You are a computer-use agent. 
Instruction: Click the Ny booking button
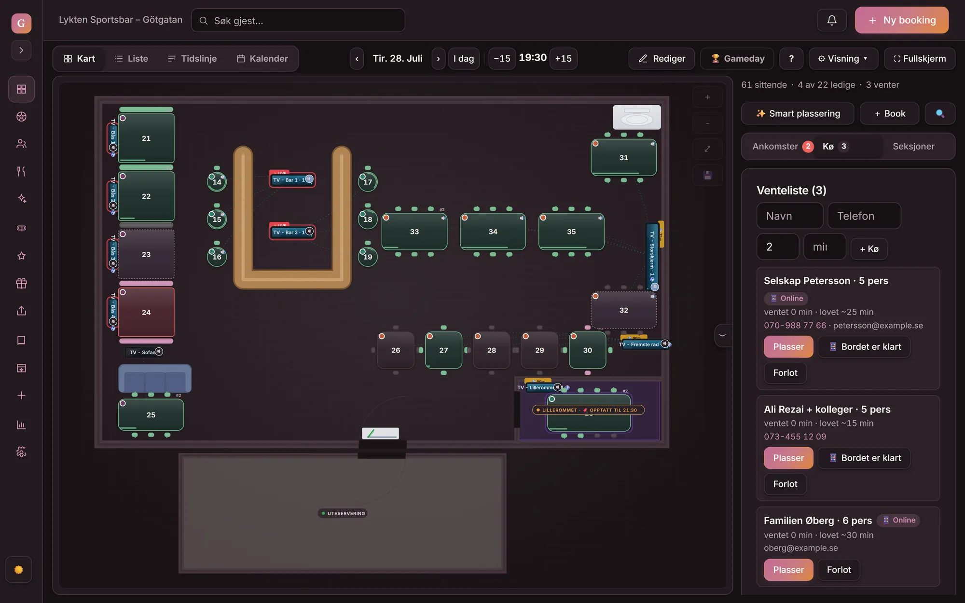pyautogui.click(x=902, y=20)
